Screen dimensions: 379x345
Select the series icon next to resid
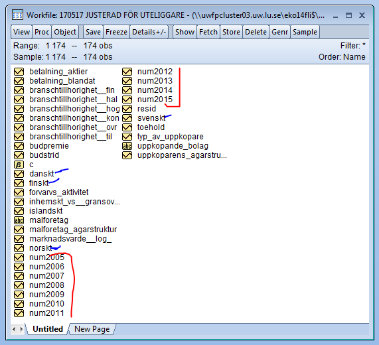click(x=127, y=109)
